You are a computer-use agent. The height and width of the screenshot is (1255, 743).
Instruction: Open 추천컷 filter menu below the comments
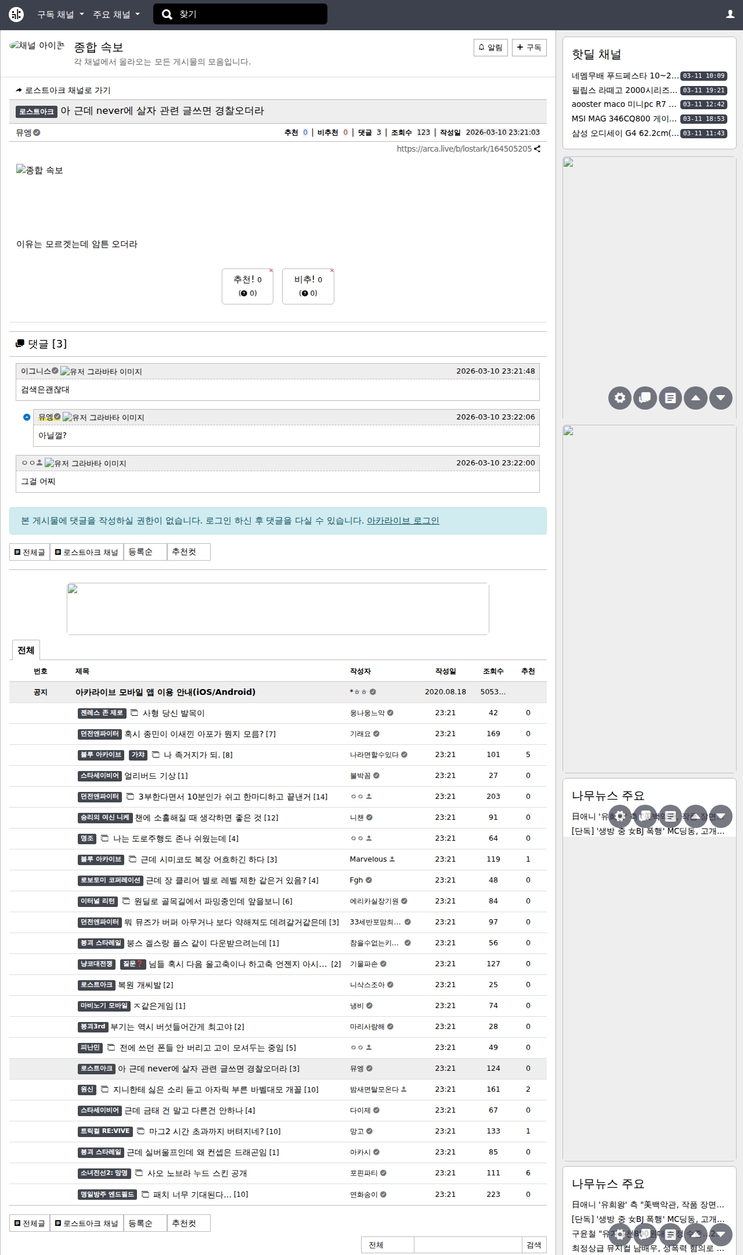point(188,552)
